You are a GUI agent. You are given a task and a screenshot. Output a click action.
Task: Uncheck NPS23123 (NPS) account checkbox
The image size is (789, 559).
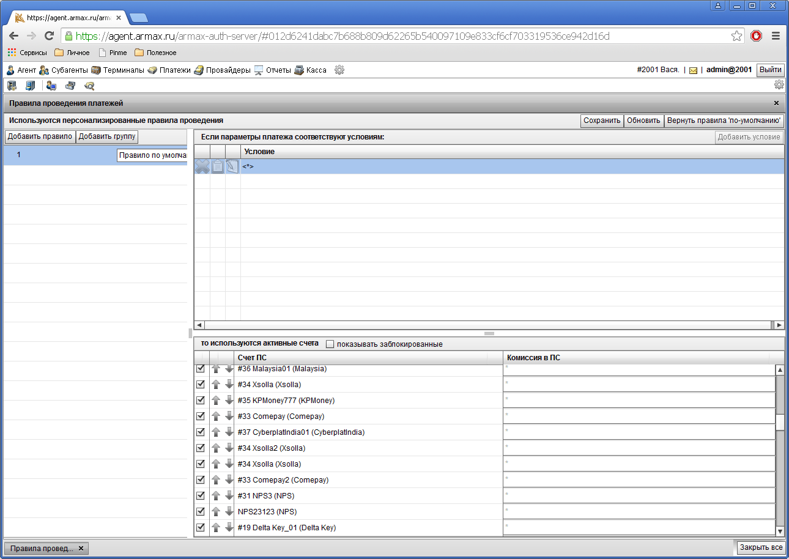pyautogui.click(x=201, y=511)
